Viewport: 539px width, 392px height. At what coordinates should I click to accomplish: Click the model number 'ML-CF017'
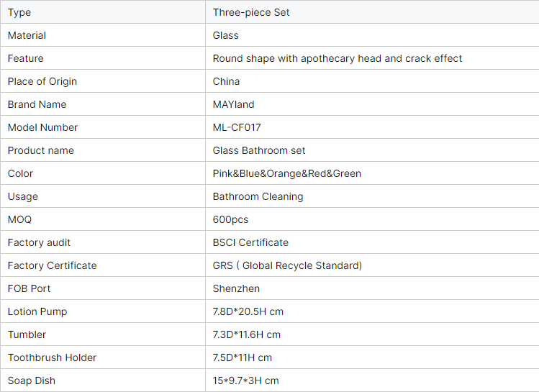[237, 127]
